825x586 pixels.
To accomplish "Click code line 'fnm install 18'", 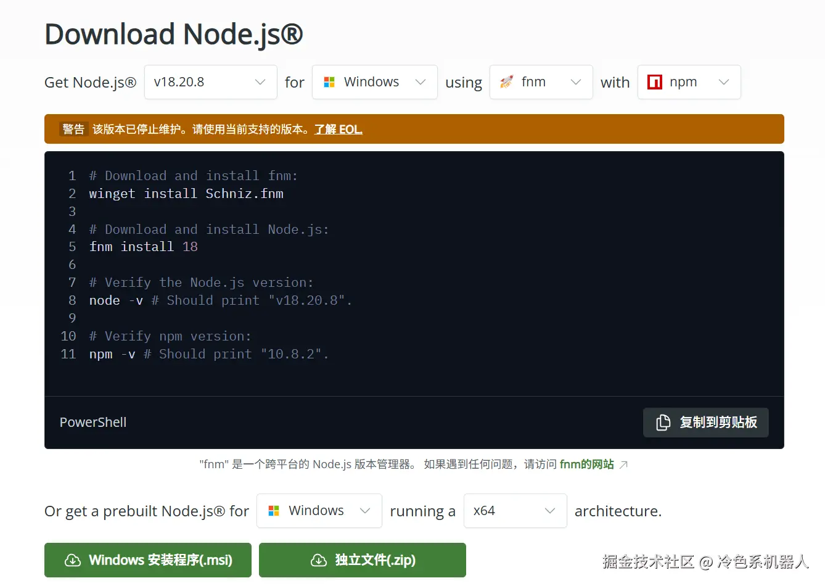I will (x=144, y=247).
